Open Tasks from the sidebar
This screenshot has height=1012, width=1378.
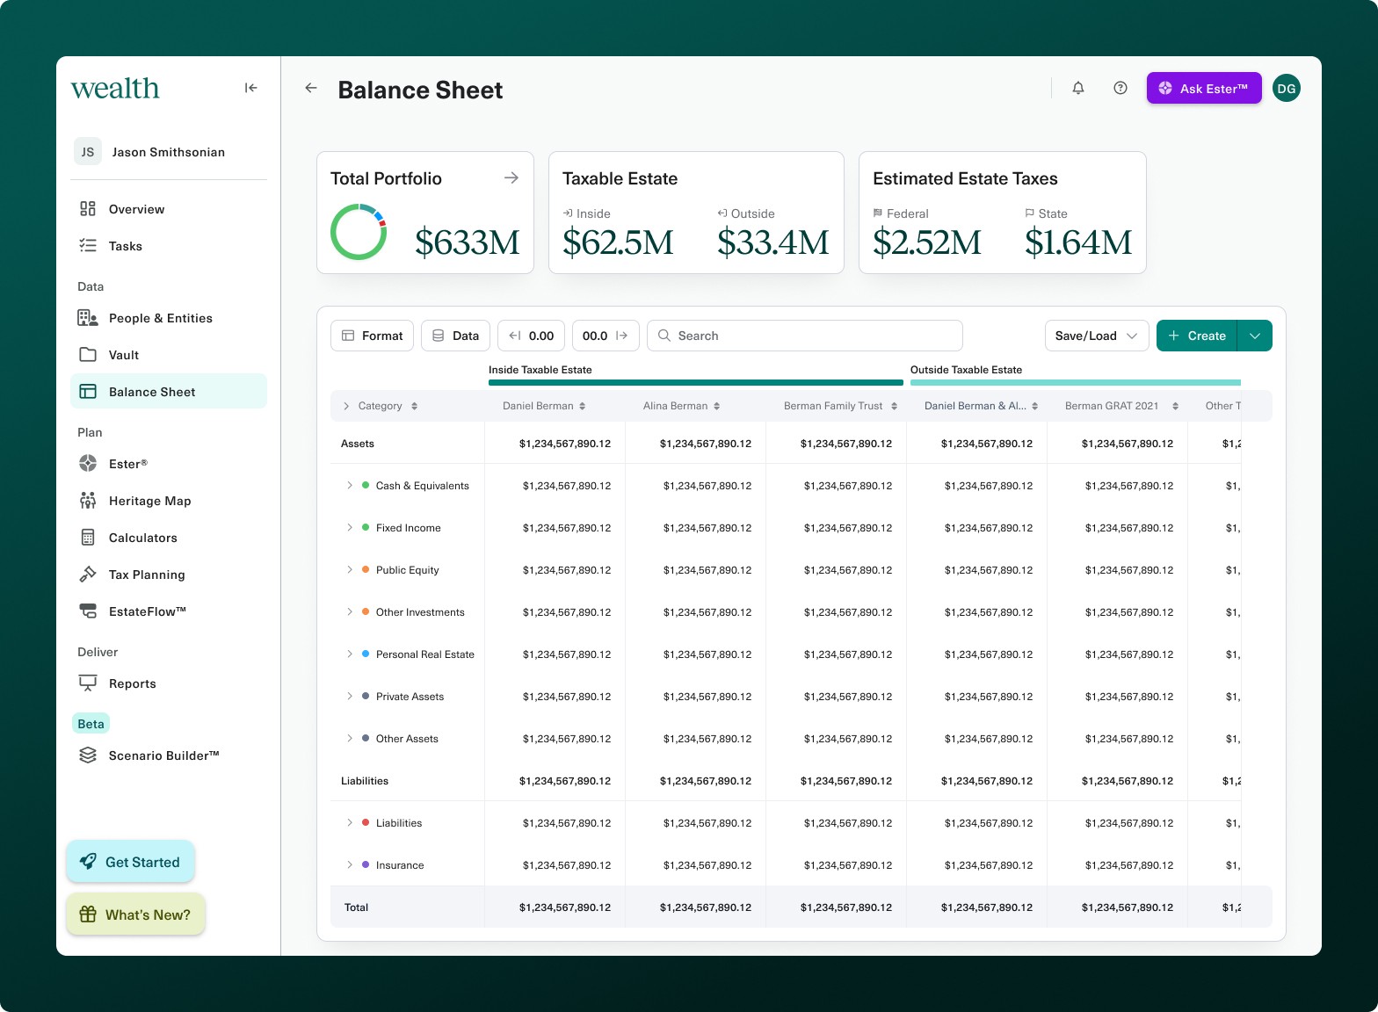[169, 246]
